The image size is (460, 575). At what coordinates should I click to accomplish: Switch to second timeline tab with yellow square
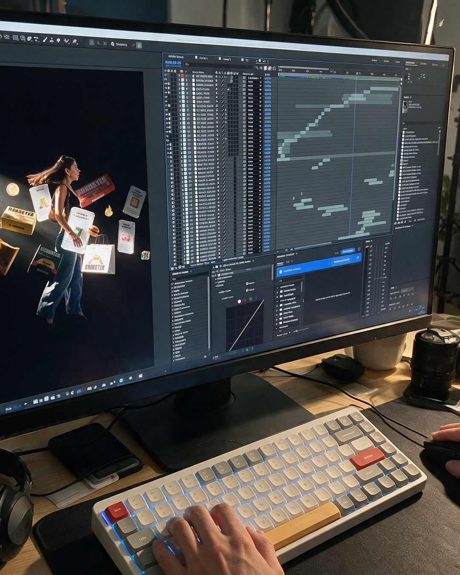point(201,58)
